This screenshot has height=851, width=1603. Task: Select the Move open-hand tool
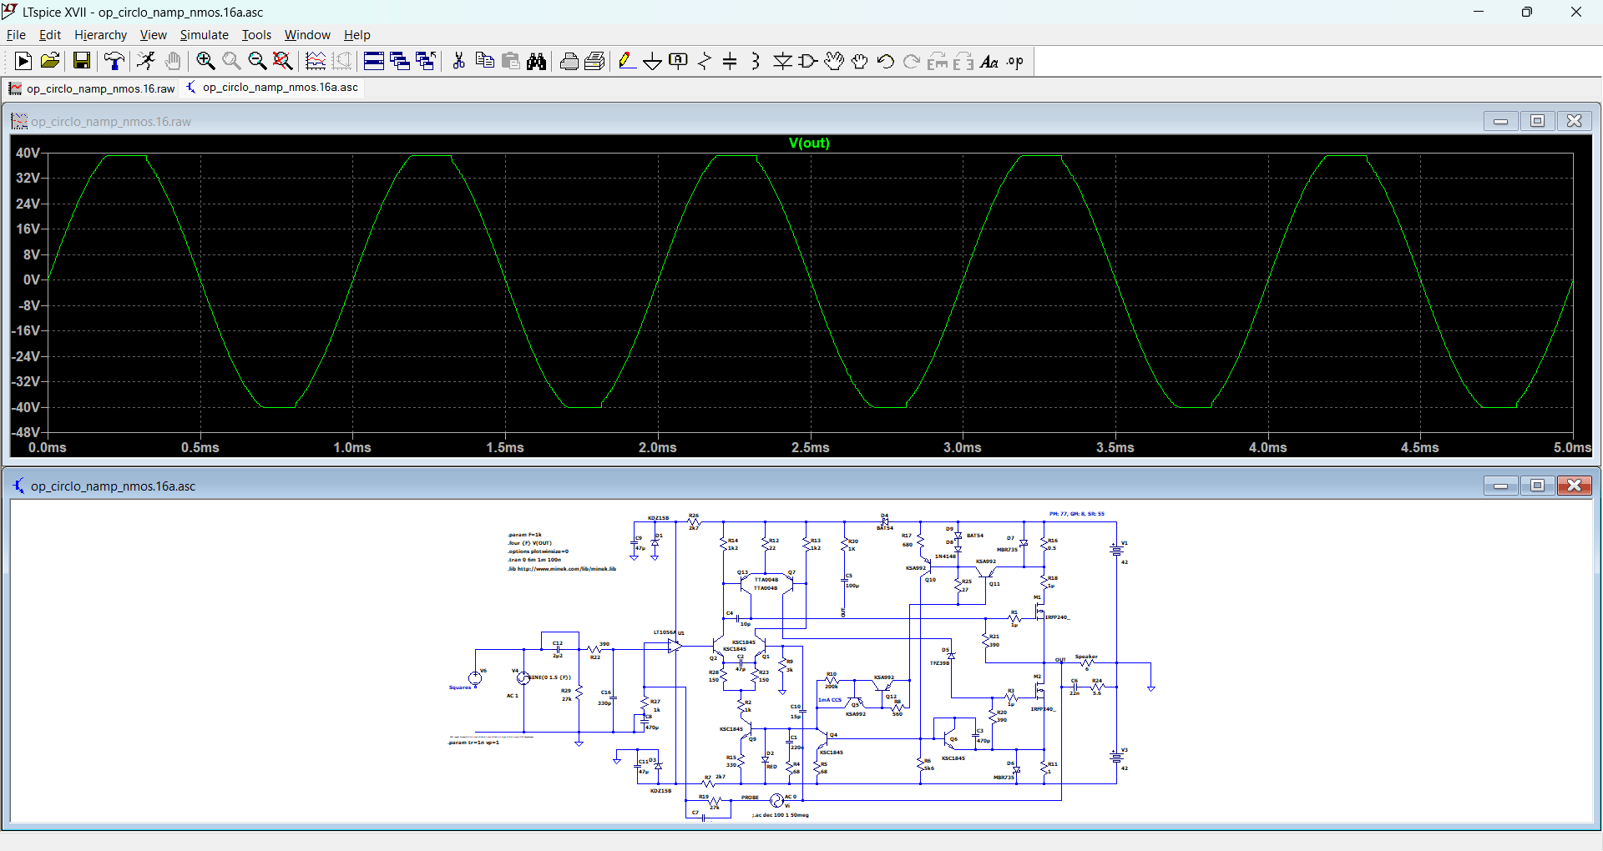click(834, 61)
